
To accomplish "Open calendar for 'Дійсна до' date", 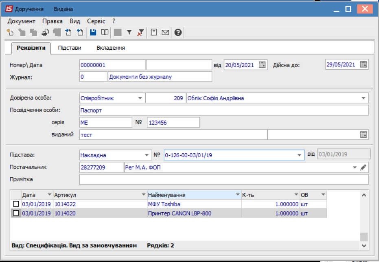I will [364, 65].
